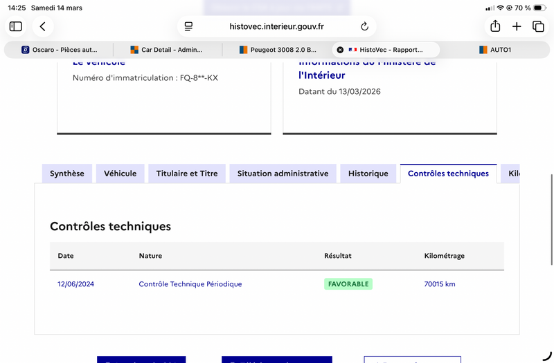
Task: Switch to AUTO1 browser tab
Action: click(494, 50)
